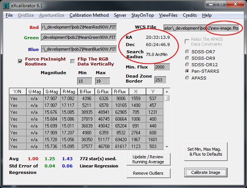Click the Magnitude Min field
This screenshot has width=247, height=188.
pos(85,81)
